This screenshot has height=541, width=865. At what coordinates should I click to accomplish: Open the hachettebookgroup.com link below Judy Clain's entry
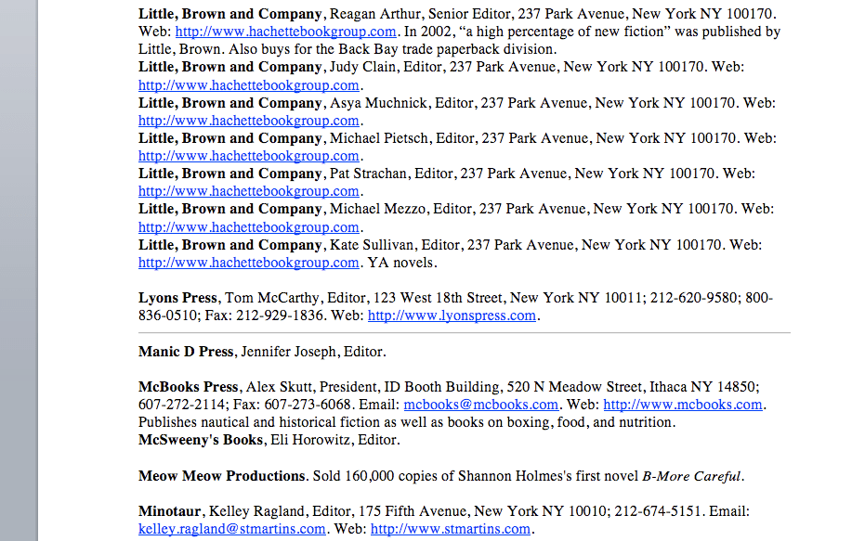pyautogui.click(x=248, y=84)
